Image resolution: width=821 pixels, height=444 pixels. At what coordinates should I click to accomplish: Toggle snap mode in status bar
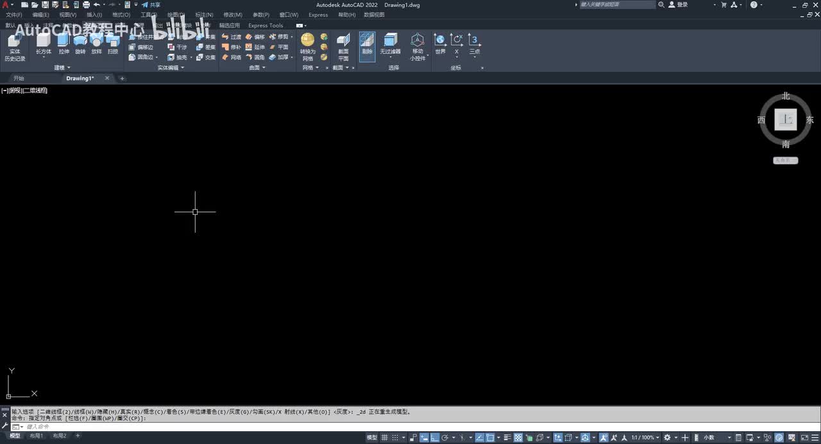pos(395,438)
